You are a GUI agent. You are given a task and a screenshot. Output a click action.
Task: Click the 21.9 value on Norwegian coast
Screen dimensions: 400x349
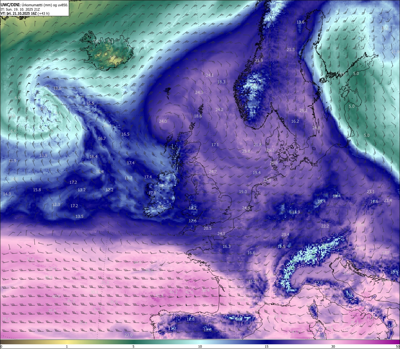[x=259, y=61]
